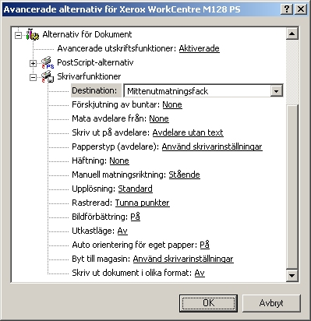Collapse the Skrivarfunktioner node
This screenshot has height=321, width=311.
pos(33,77)
